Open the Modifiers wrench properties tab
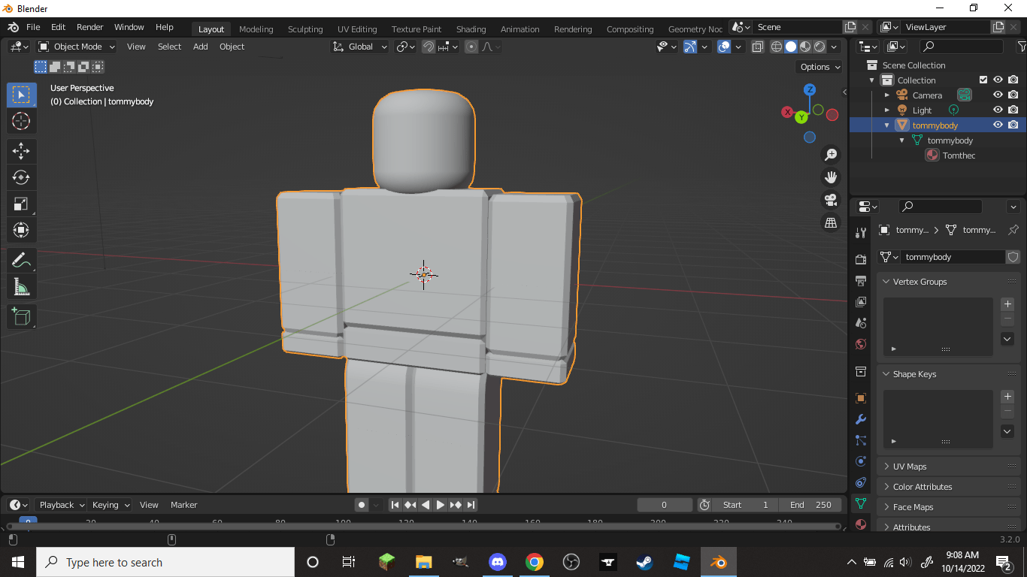 [x=861, y=419]
